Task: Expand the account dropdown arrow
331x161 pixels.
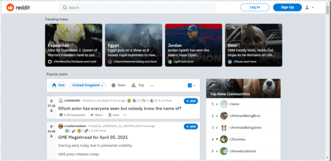Action: pyautogui.click(x=313, y=7)
